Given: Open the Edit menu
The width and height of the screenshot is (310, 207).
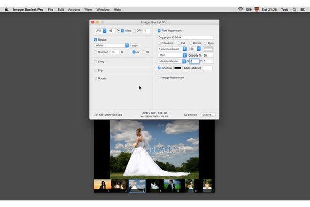Looking at the screenshot, I should click(61, 10).
